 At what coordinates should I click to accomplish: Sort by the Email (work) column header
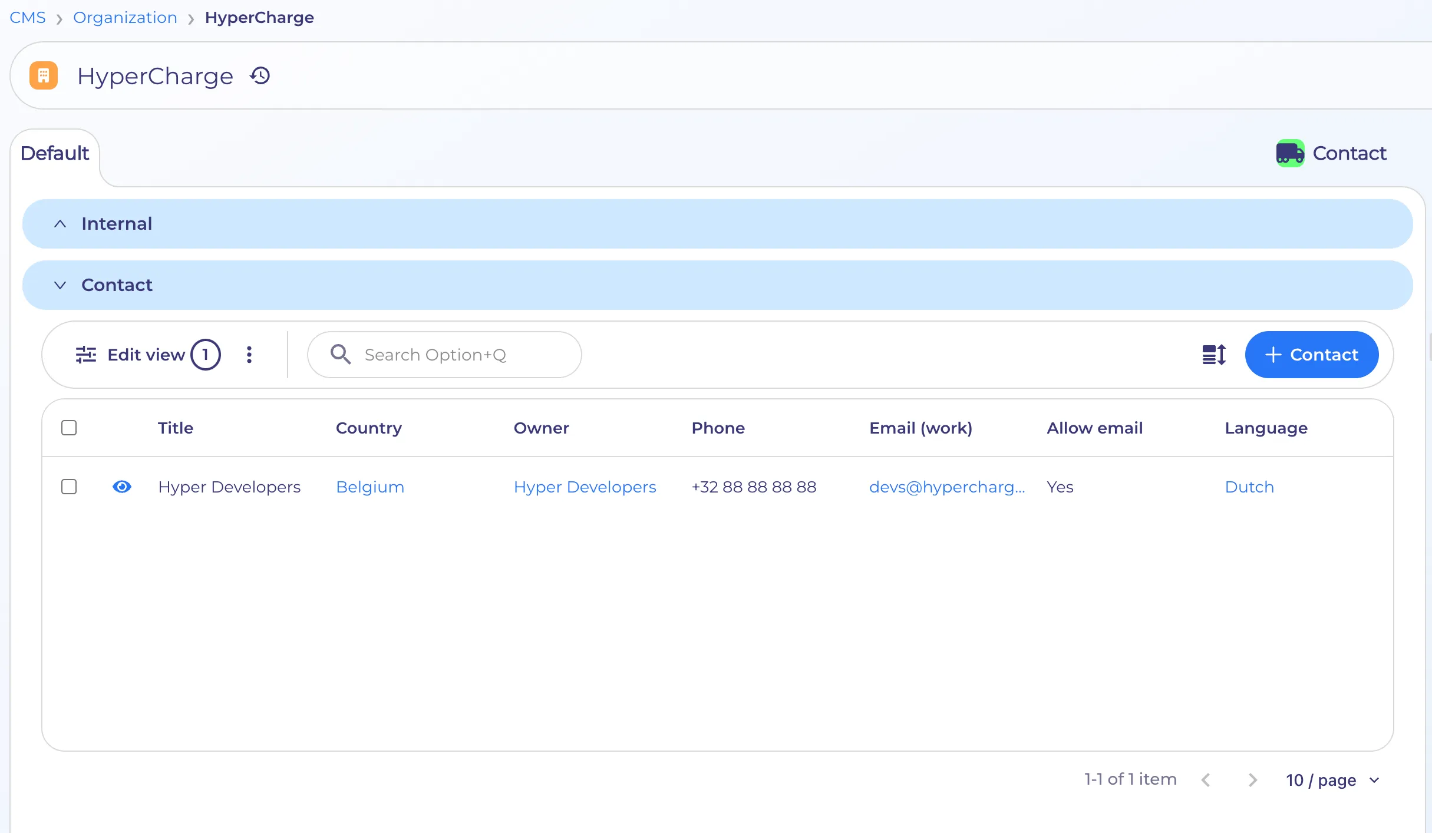tap(921, 428)
